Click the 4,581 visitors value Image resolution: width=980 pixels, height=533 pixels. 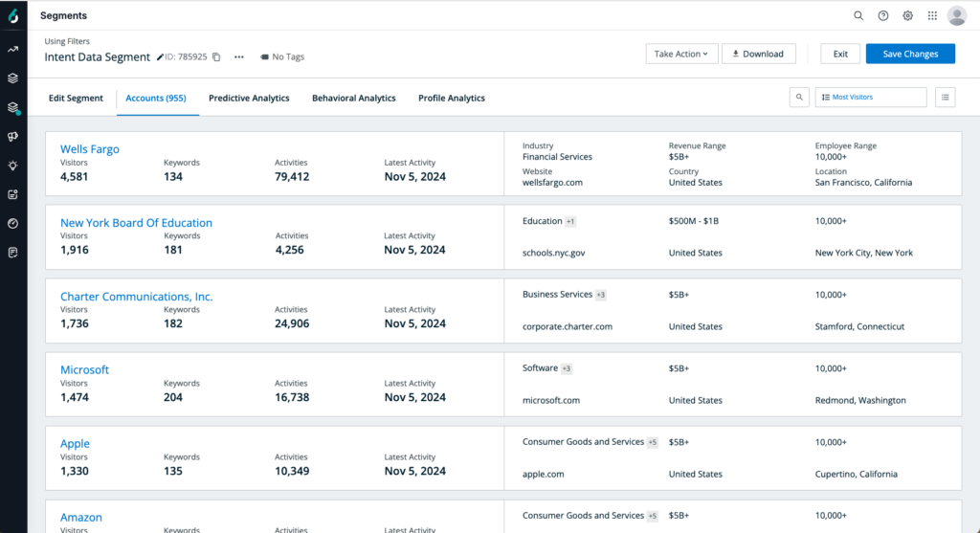coord(74,177)
